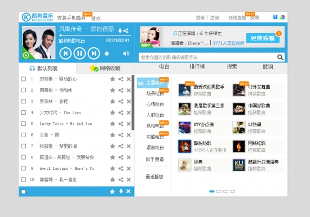Open the 在线直播 link
Image resolution: width=310 pixels, height=217 pixels.
pyautogui.click(x=237, y=18)
